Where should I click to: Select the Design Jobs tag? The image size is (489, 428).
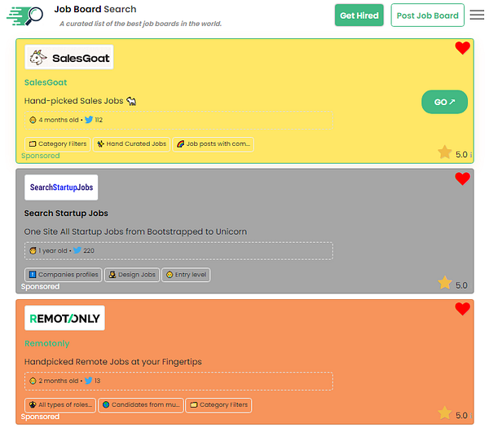click(132, 275)
